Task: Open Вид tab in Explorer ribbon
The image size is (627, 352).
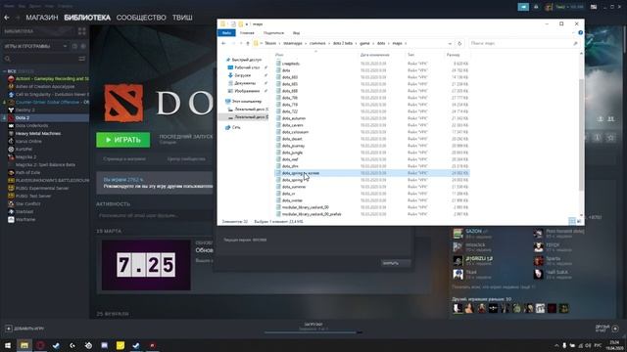Action: coord(296,32)
